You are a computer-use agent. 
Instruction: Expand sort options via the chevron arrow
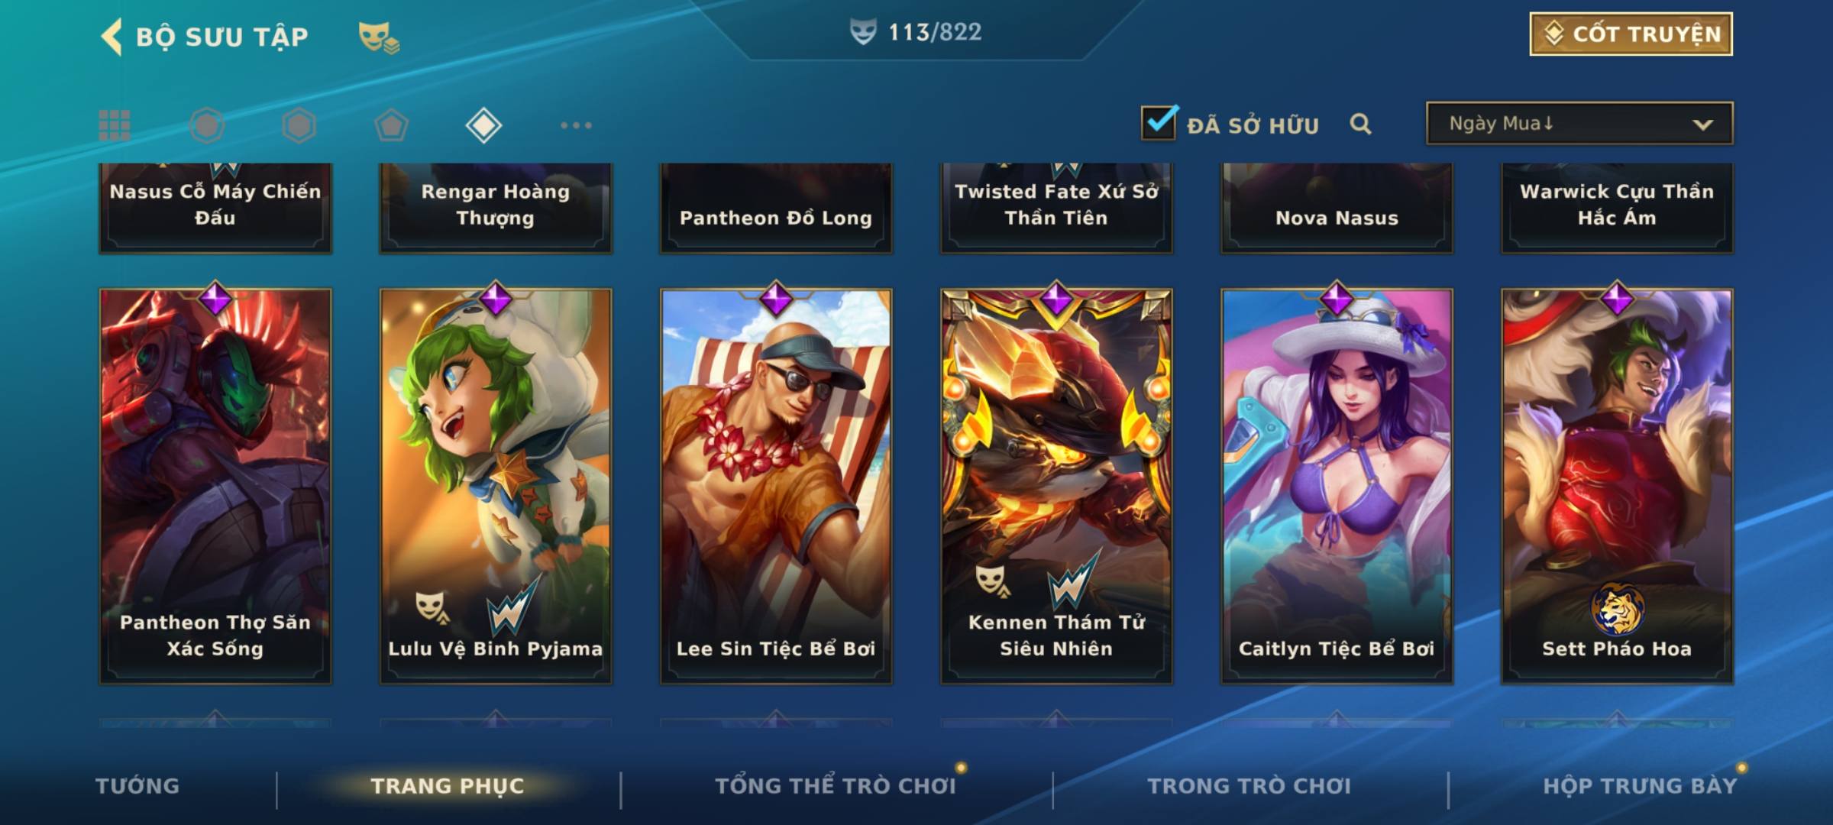1703,125
